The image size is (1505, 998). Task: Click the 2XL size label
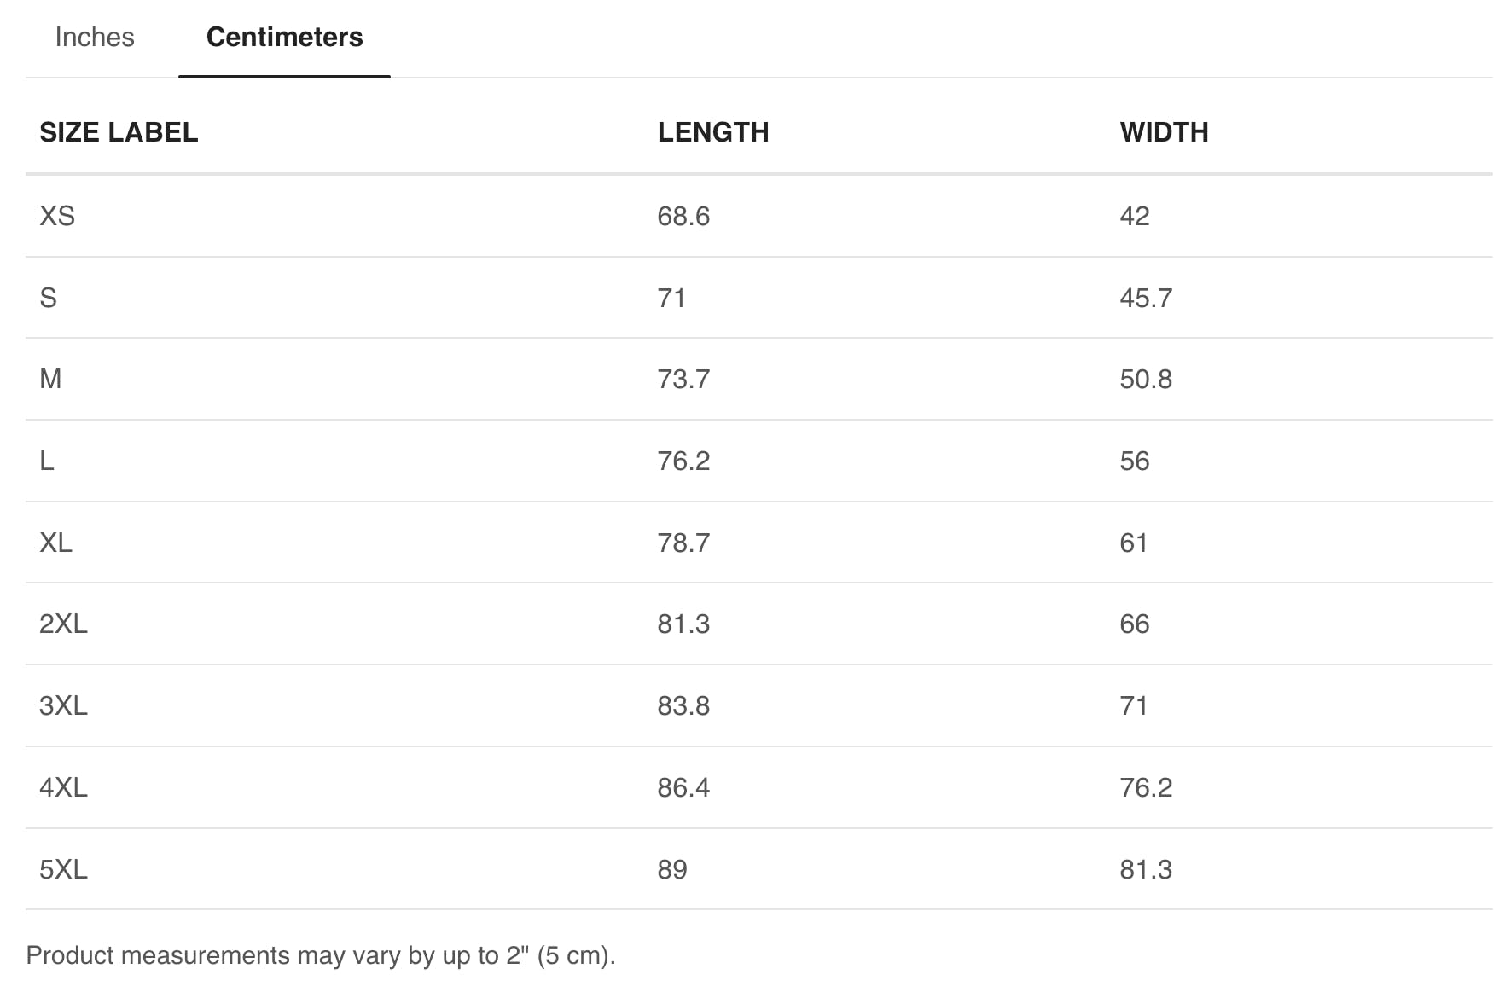63,624
